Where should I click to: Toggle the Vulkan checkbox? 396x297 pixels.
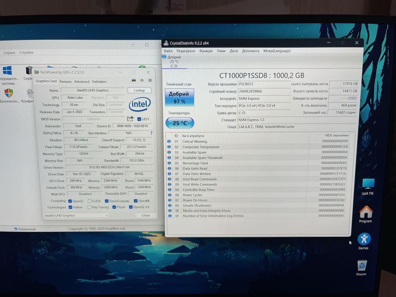[70, 207]
